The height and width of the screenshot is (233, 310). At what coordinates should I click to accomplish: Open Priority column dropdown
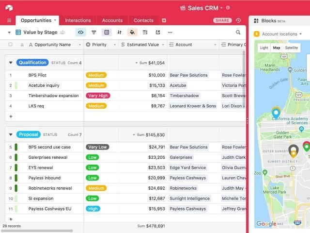pos(115,45)
